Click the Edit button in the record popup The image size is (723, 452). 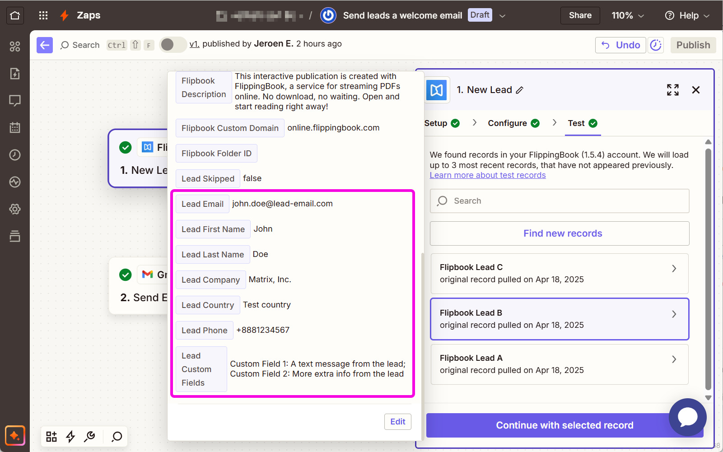(x=398, y=422)
